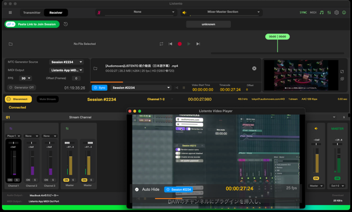Switch to the Transmitter tab
Screen dimensions: 352x212
(32, 13)
